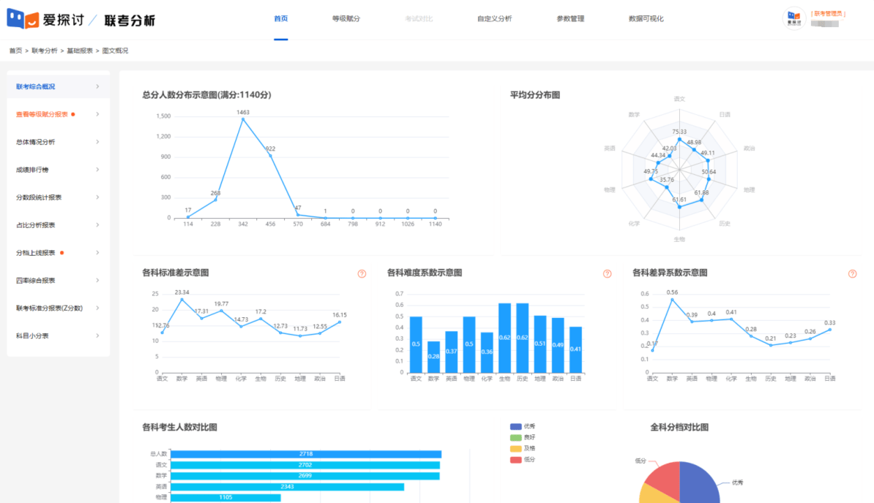
Task: Click 及格 yellow legend swatch
Action: (515, 448)
